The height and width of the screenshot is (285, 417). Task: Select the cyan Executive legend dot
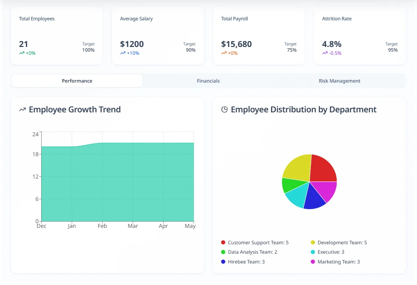313,252
